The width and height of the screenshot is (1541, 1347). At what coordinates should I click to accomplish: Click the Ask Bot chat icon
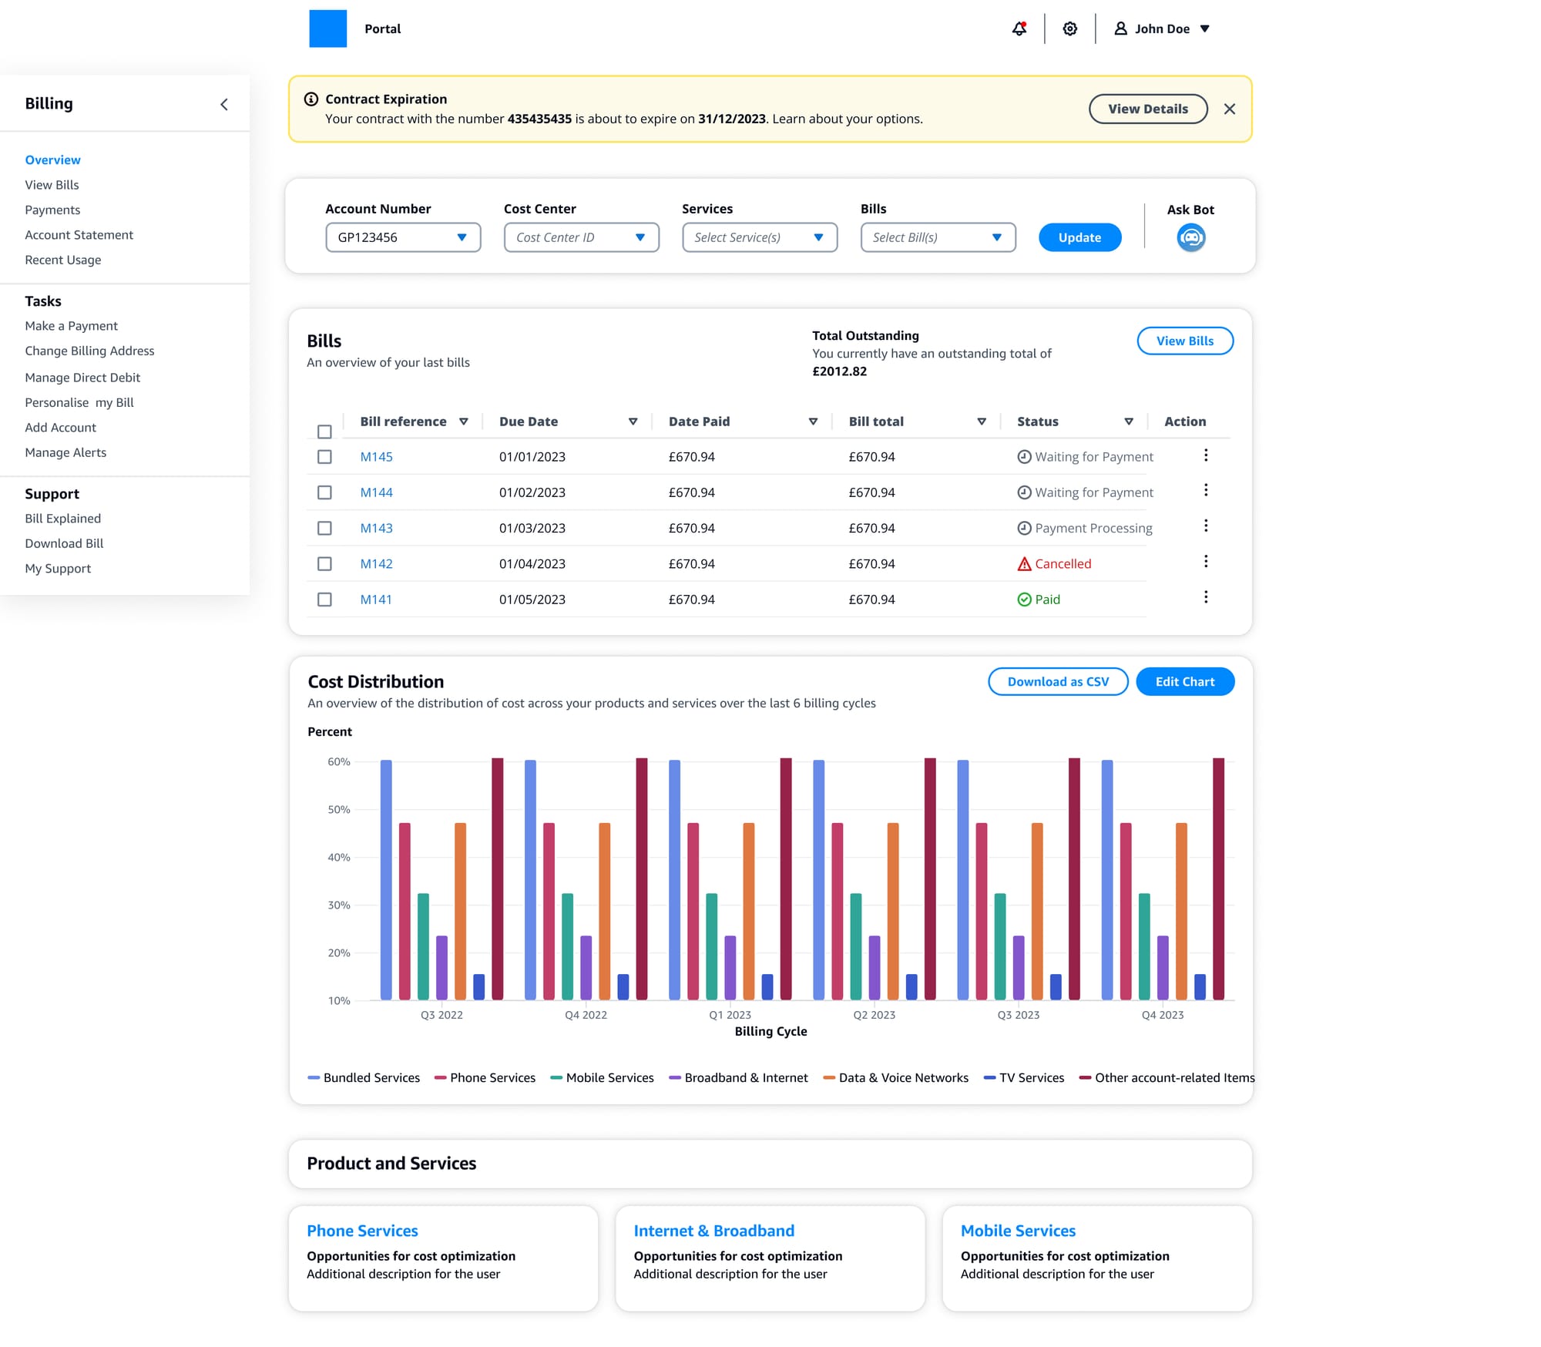(1190, 237)
